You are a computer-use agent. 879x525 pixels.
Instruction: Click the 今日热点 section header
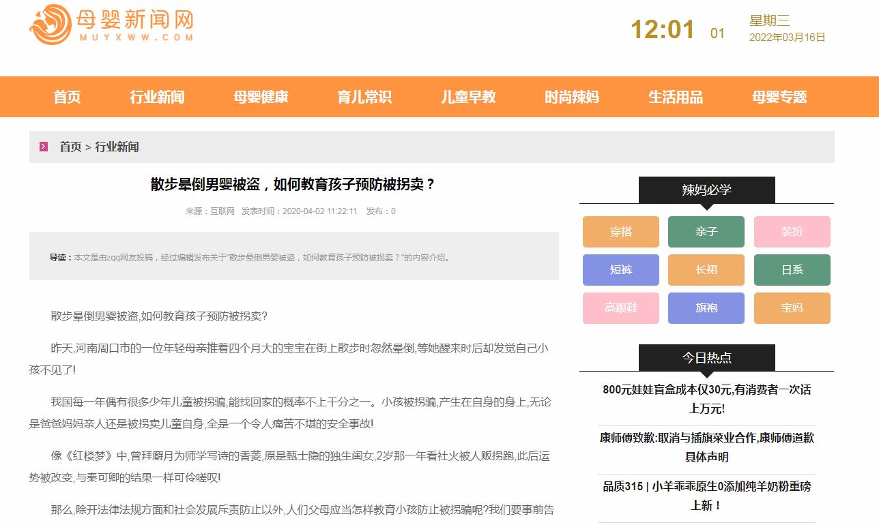click(x=707, y=357)
